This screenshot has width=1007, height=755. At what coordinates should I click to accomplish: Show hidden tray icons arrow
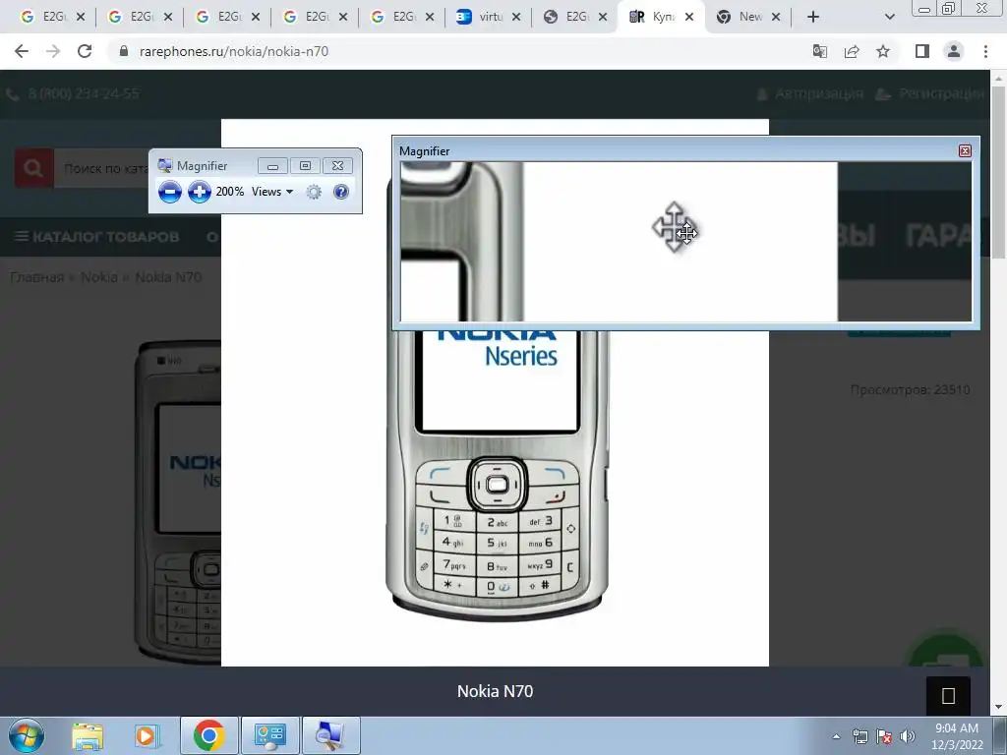click(836, 736)
